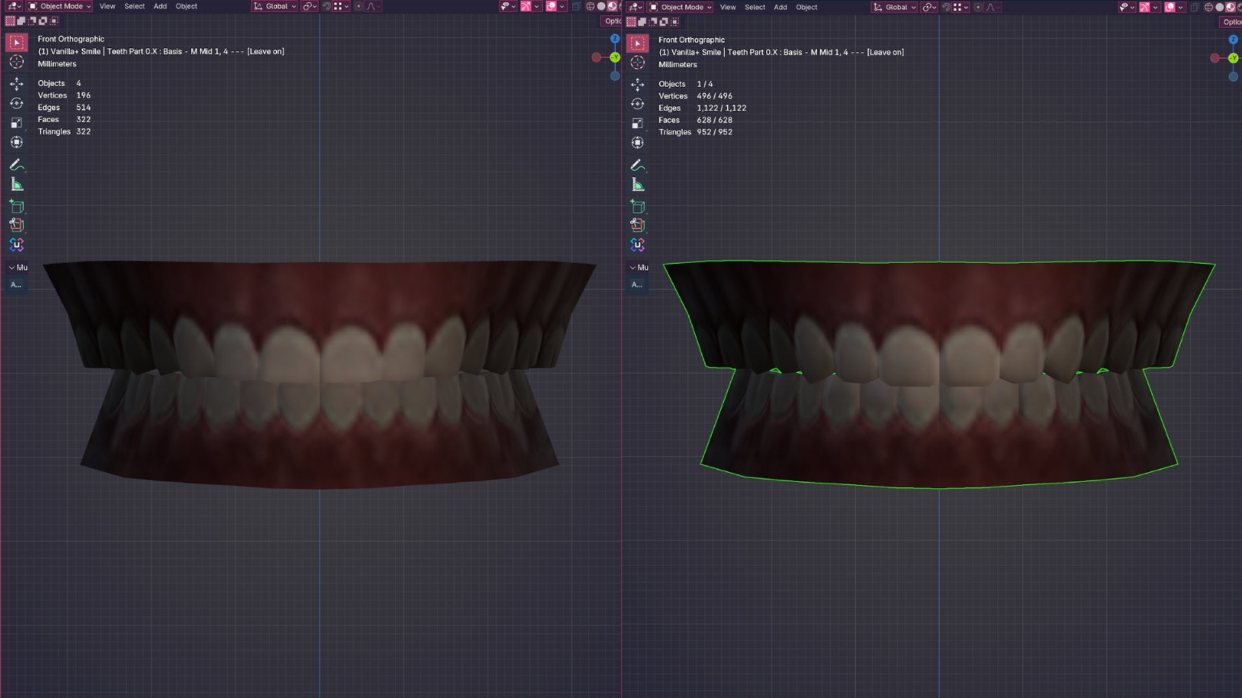Open the Object menu in right viewport

tap(807, 7)
